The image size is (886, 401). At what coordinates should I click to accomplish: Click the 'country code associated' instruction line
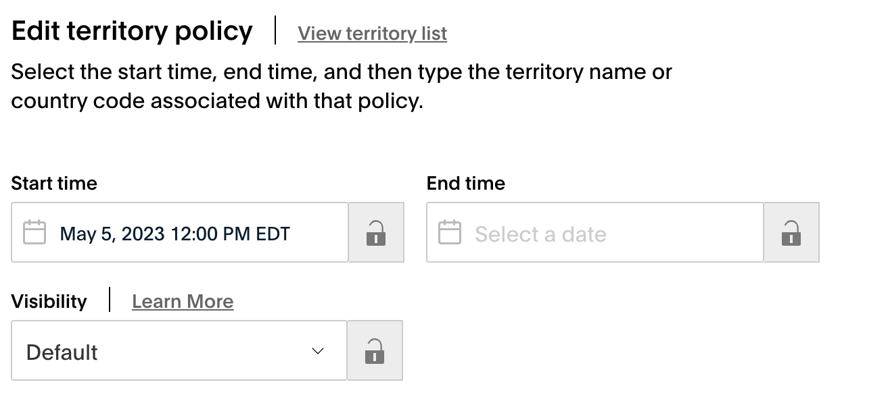point(217,101)
